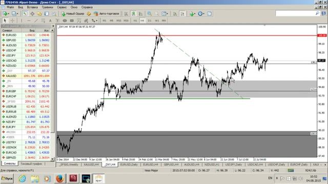This screenshot has width=328, height=184.
Task: Toggle chart auto scroll
Action: [x=175, y=14]
